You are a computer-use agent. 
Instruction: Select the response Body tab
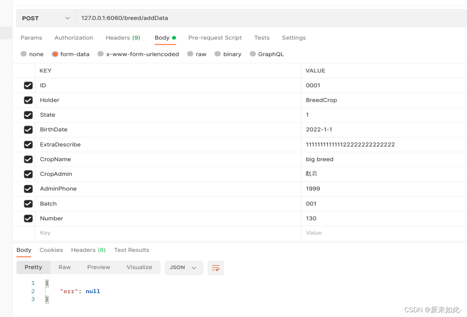[x=24, y=250]
